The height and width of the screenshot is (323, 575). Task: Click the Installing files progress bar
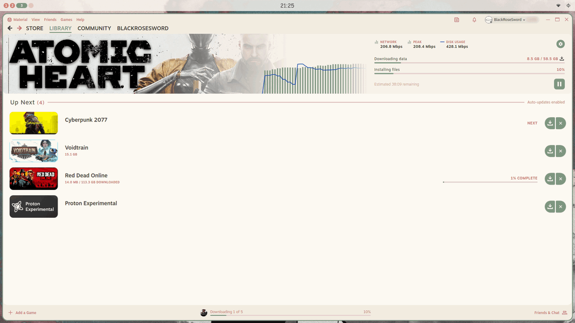[x=470, y=73]
